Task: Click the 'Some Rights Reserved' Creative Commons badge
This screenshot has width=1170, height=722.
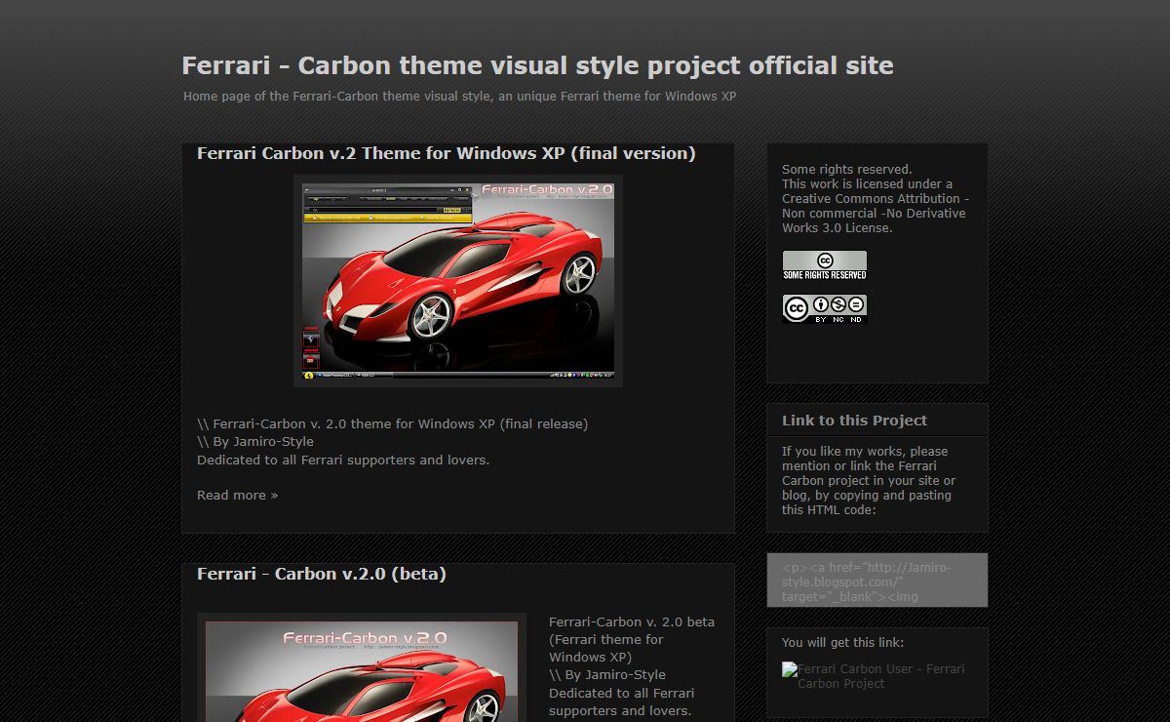Action: pyautogui.click(x=824, y=265)
